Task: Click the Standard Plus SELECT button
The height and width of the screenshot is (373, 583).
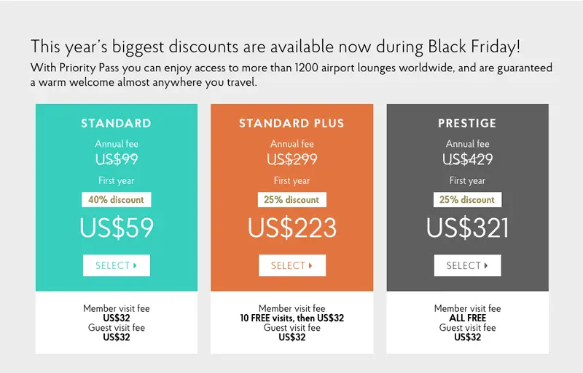Action: [292, 265]
